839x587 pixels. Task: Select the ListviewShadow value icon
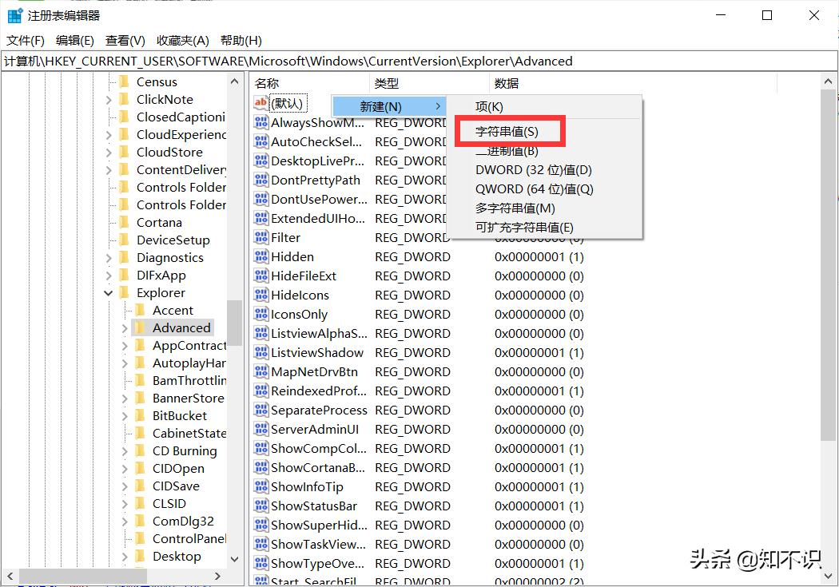pyautogui.click(x=261, y=352)
